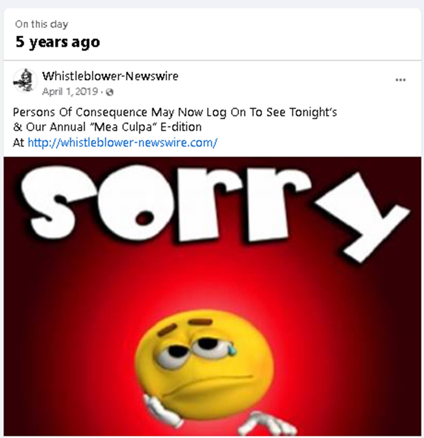Follow the whistleblower-newswire.com hyperlink
424x438 pixels.
[x=122, y=143]
